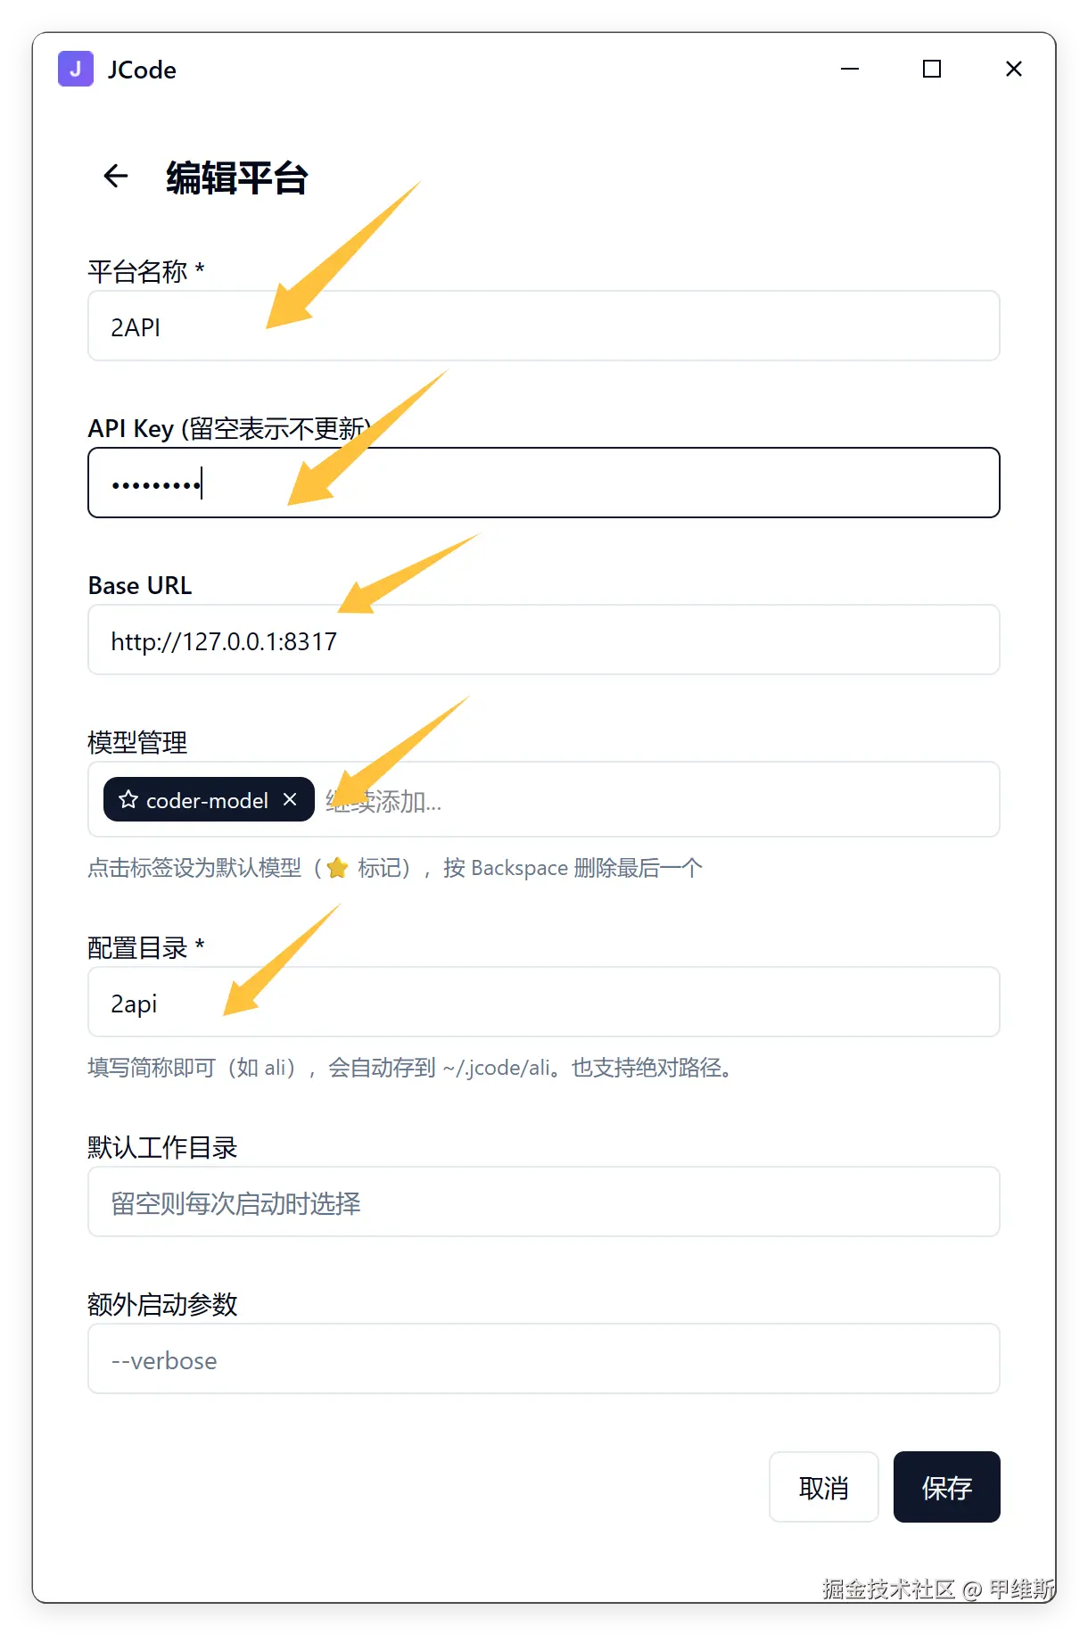Viewport: 1088px width, 1635px height.
Task: Click the 默认工作目录 empty input field
Action: click(x=544, y=1201)
